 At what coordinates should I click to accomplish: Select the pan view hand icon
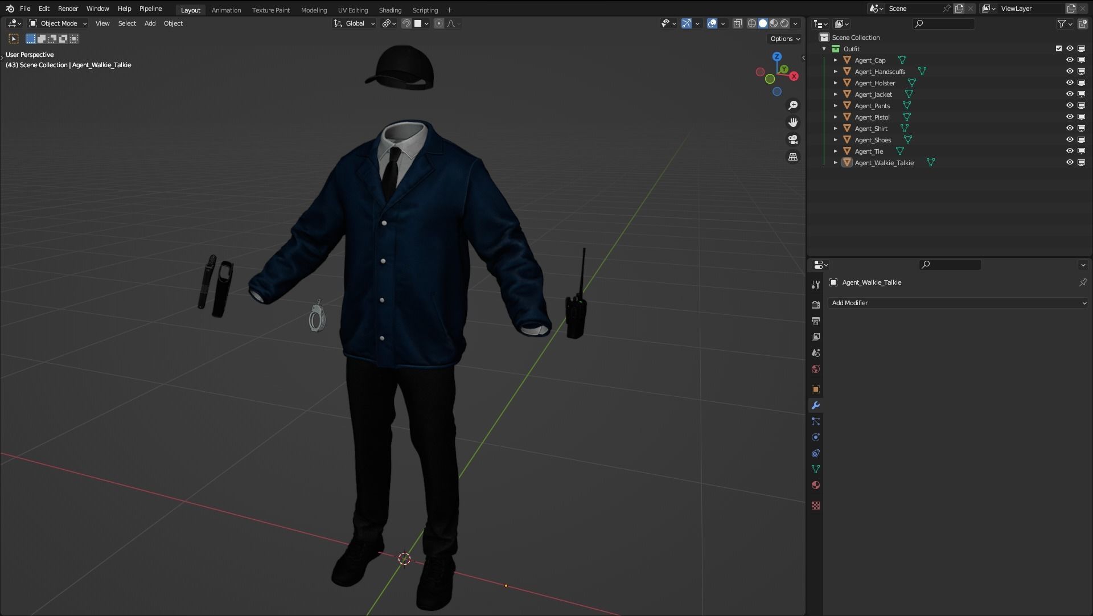pos(793,122)
